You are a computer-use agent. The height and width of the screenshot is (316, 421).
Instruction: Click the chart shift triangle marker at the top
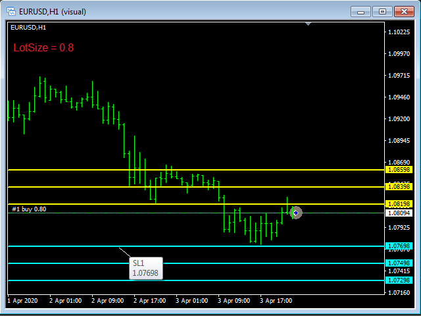tap(309, 24)
